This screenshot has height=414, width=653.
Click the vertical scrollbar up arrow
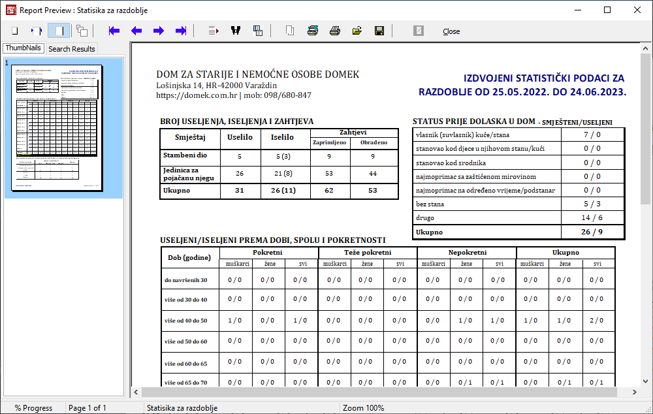(x=645, y=49)
